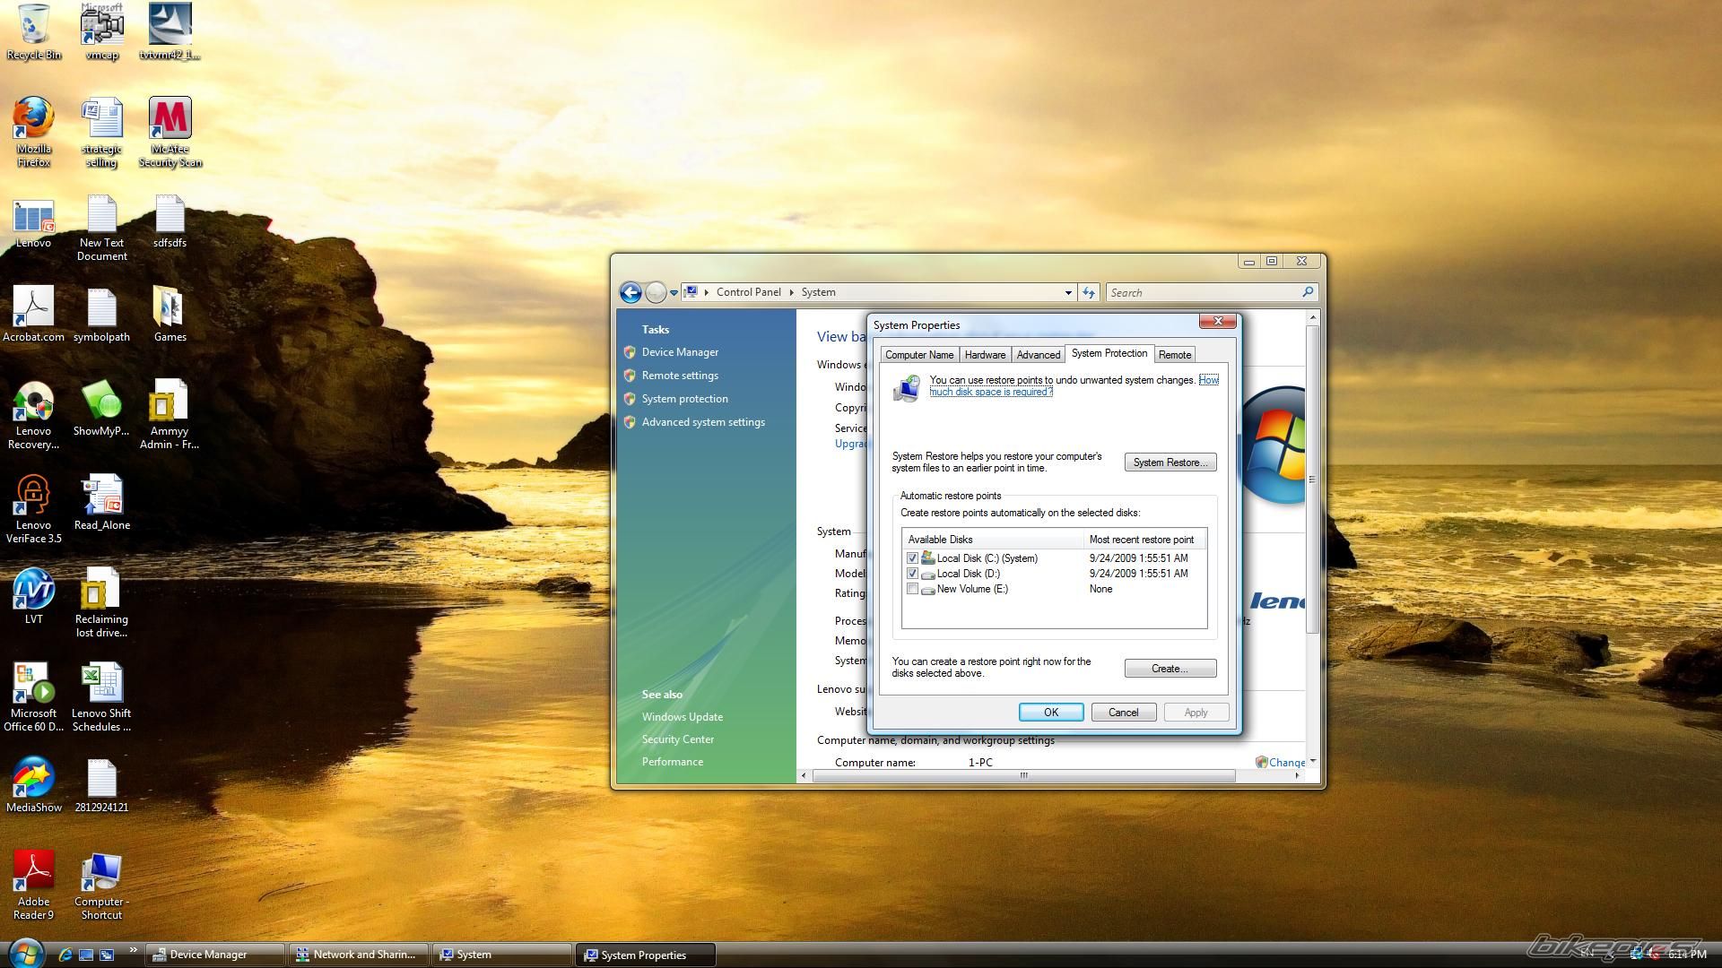1722x968 pixels.
Task: Launch Internet Explorer from Quick Launch
Action: coord(65,955)
